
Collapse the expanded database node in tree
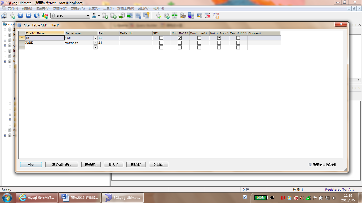[x=5, y=61]
